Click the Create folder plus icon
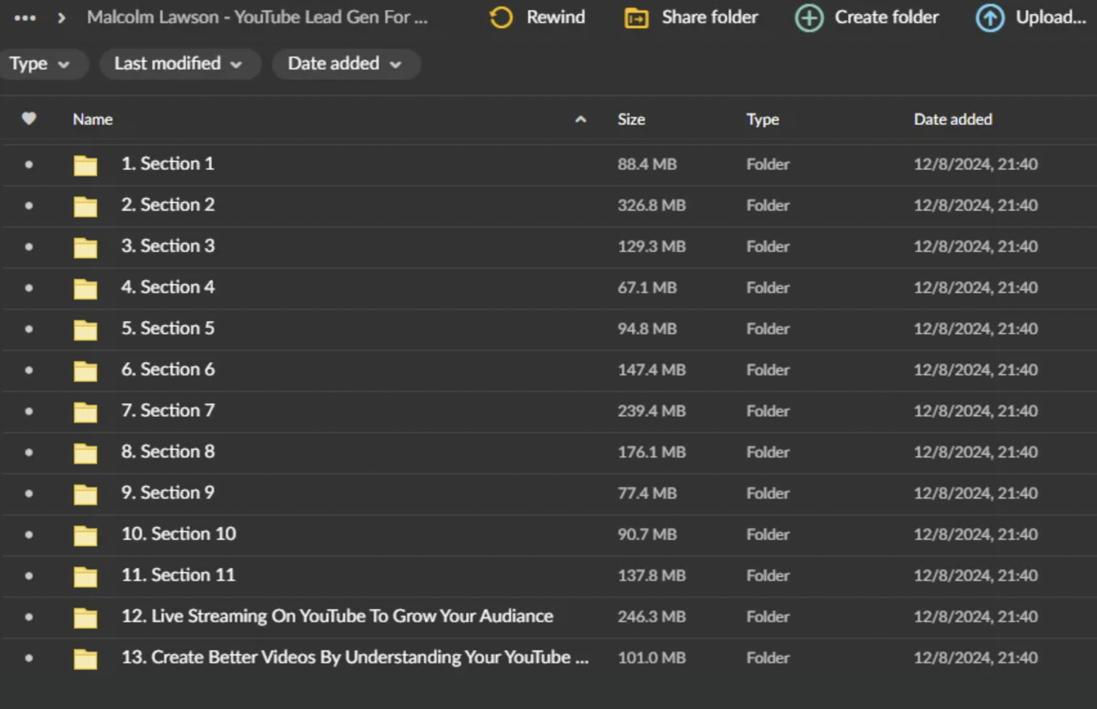Image resolution: width=1097 pixels, height=709 pixels. pyautogui.click(x=808, y=17)
